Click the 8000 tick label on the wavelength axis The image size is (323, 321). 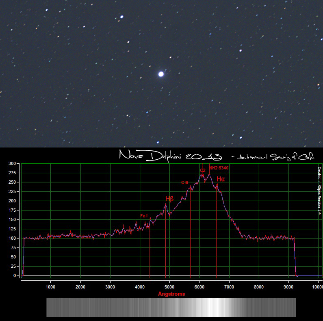click(x=259, y=287)
